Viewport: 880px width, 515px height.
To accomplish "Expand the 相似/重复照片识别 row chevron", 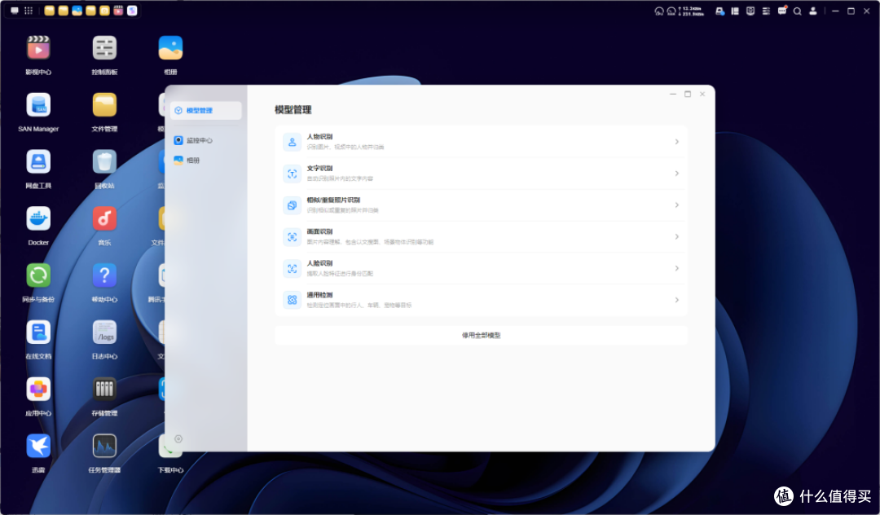I will point(677,205).
